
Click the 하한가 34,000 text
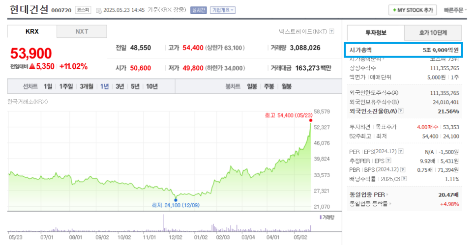pos(225,68)
